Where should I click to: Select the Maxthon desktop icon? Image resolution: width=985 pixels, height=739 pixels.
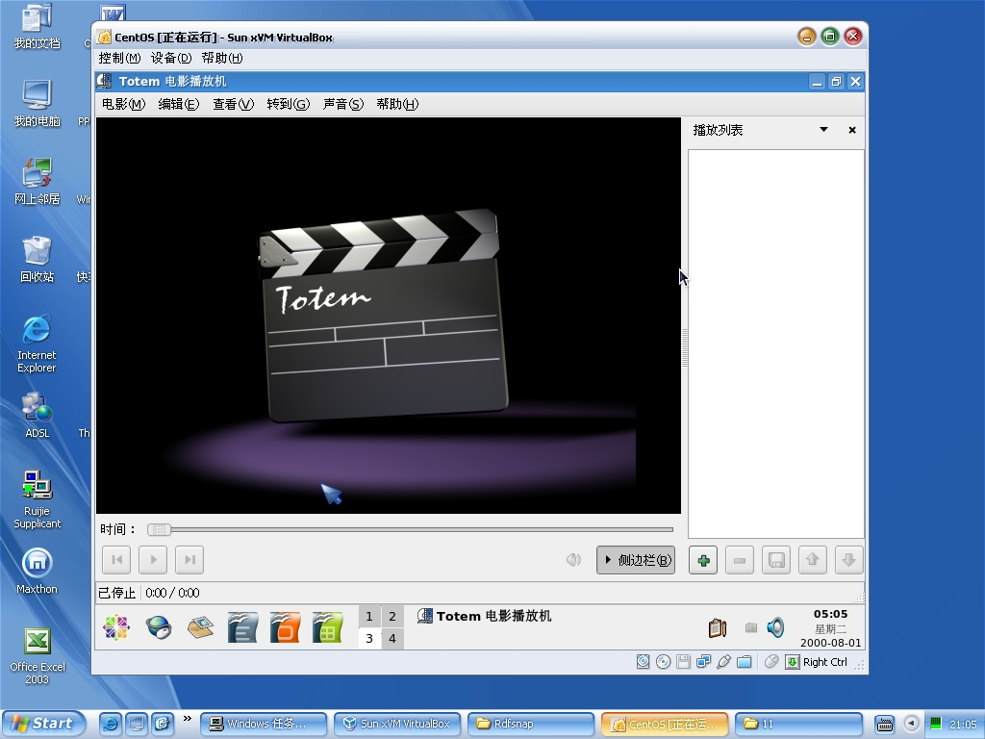click(x=38, y=572)
